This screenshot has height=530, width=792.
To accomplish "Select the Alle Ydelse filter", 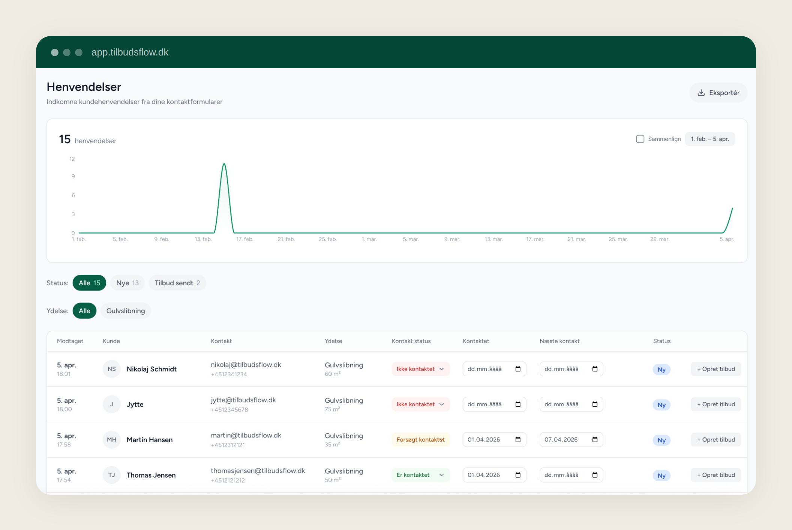I will click(84, 311).
